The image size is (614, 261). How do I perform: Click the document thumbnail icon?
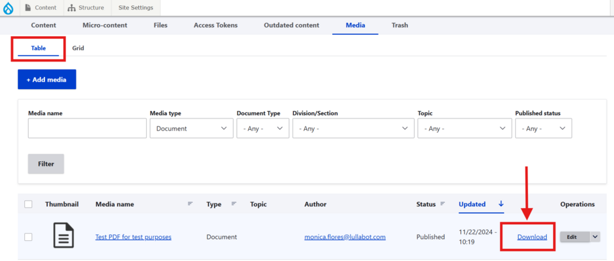[x=64, y=235]
